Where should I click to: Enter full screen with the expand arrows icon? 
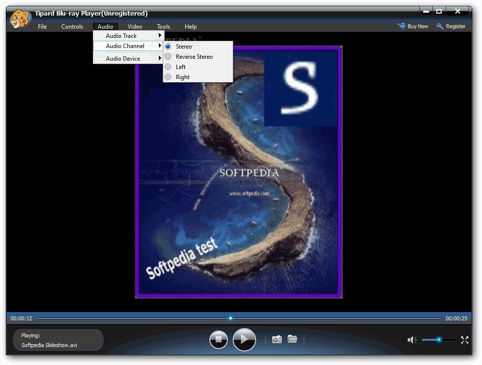tap(465, 340)
